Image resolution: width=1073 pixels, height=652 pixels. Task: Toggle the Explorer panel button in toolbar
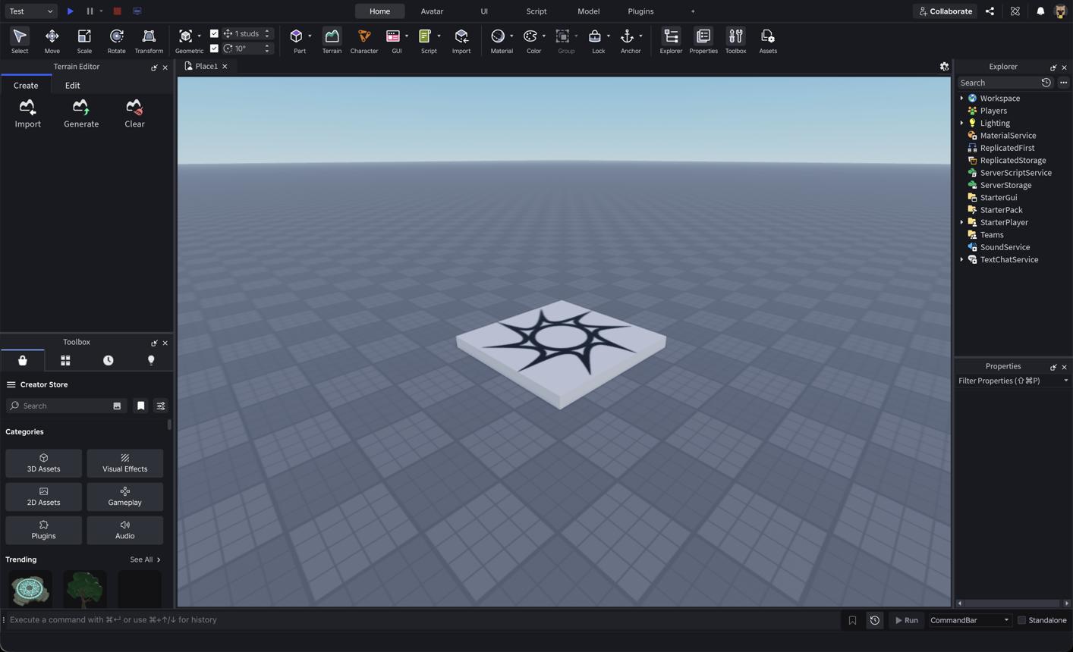pos(671,40)
